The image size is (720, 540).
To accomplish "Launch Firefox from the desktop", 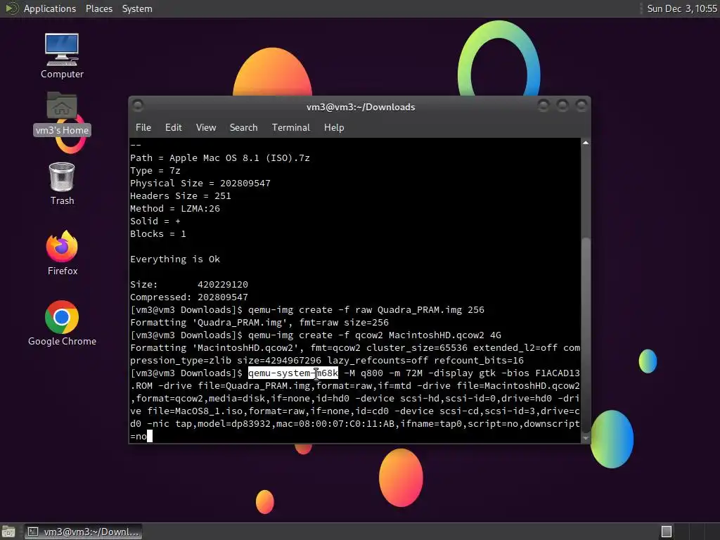I will click(x=62, y=252).
